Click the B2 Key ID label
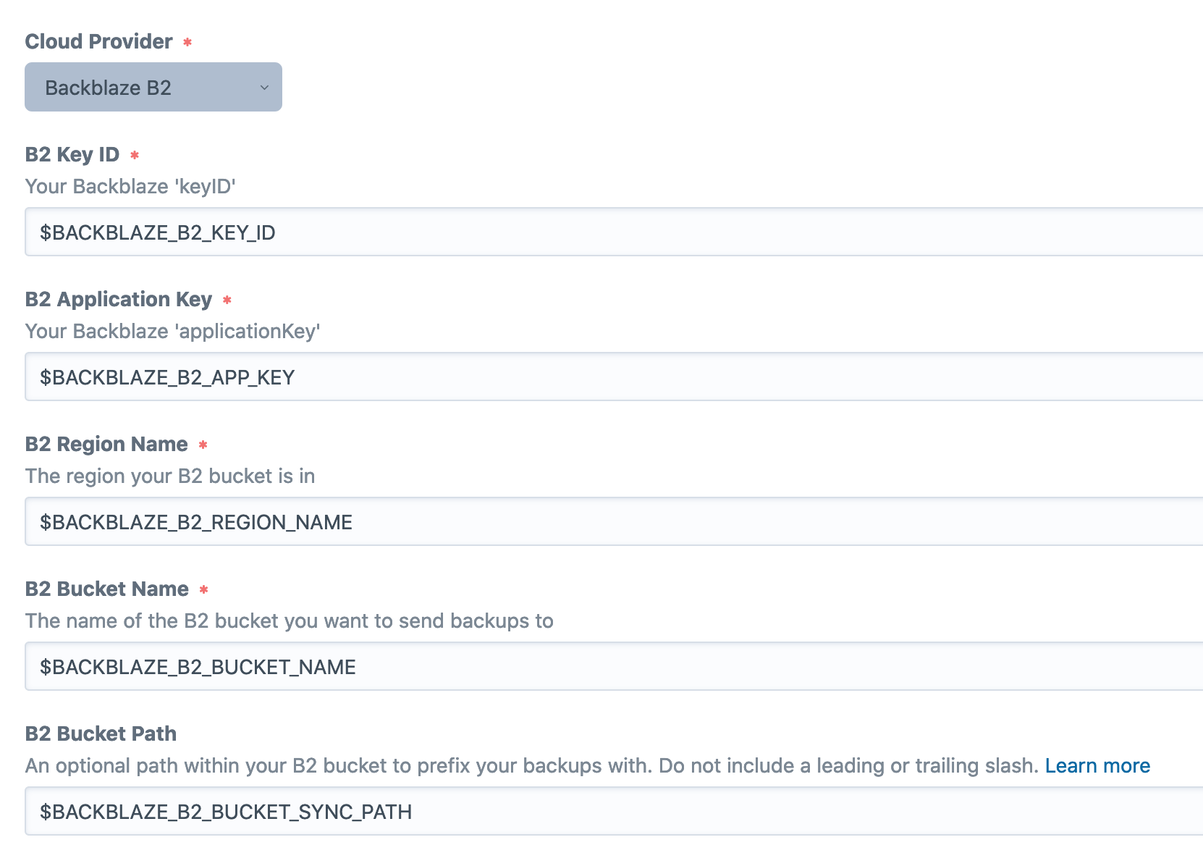The image size is (1203, 866). (72, 154)
